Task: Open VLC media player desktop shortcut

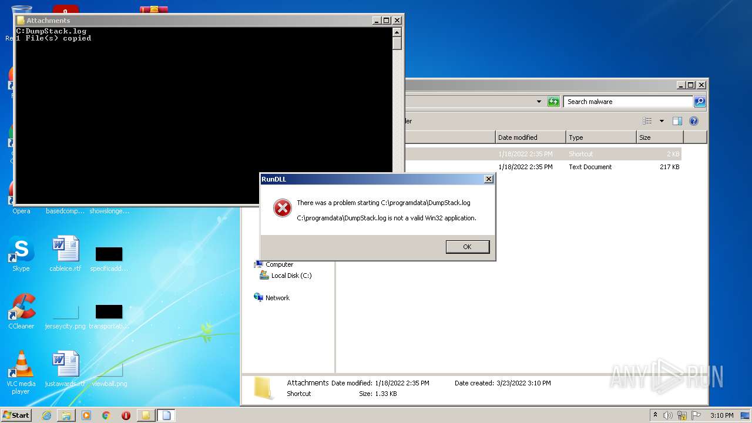Action: click(21, 372)
